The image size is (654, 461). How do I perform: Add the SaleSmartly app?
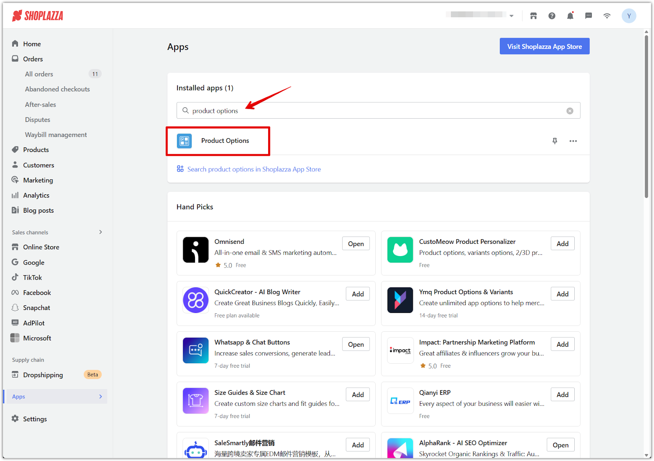pos(358,445)
